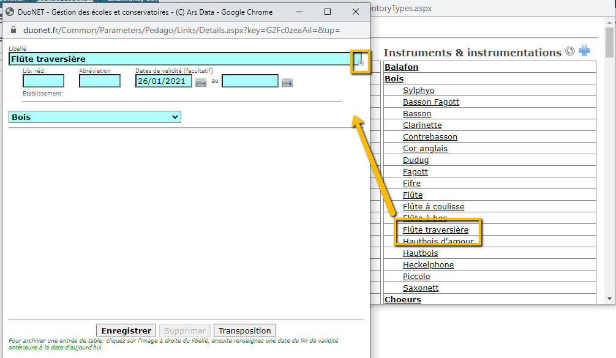
Task: Open the Basson Fagott link
Action: (x=430, y=102)
